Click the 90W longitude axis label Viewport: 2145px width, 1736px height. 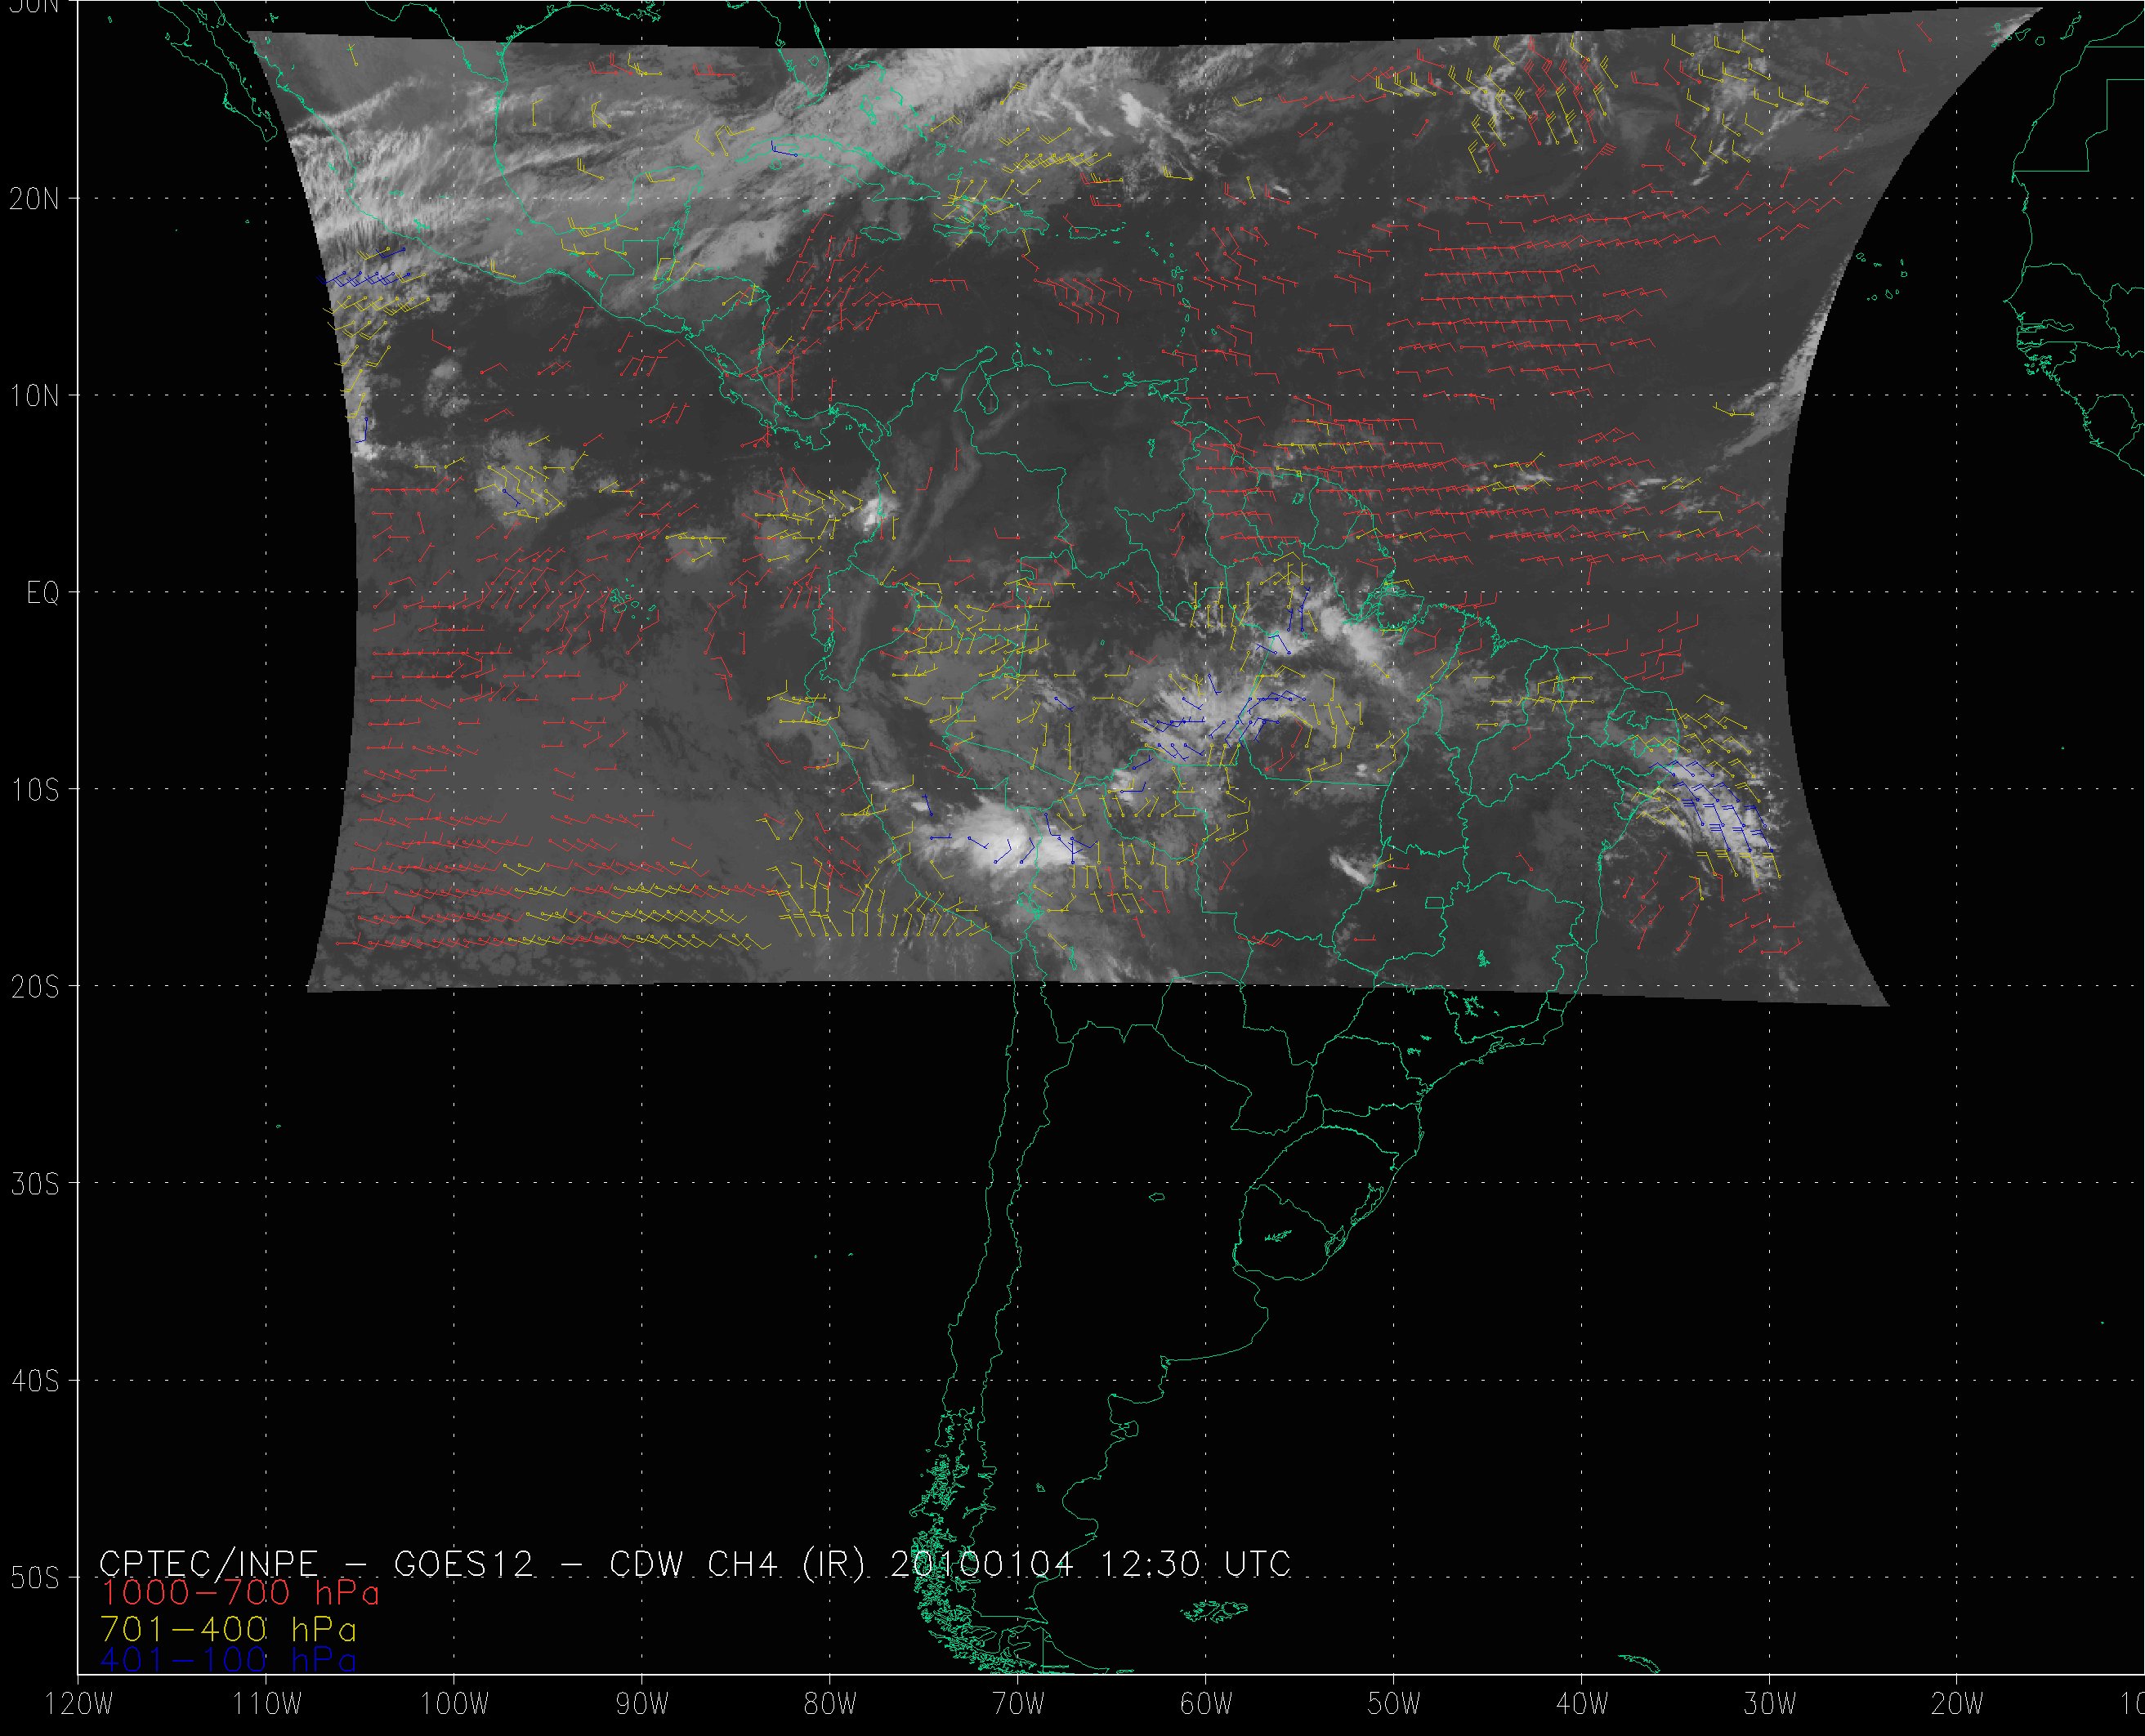tap(642, 1704)
